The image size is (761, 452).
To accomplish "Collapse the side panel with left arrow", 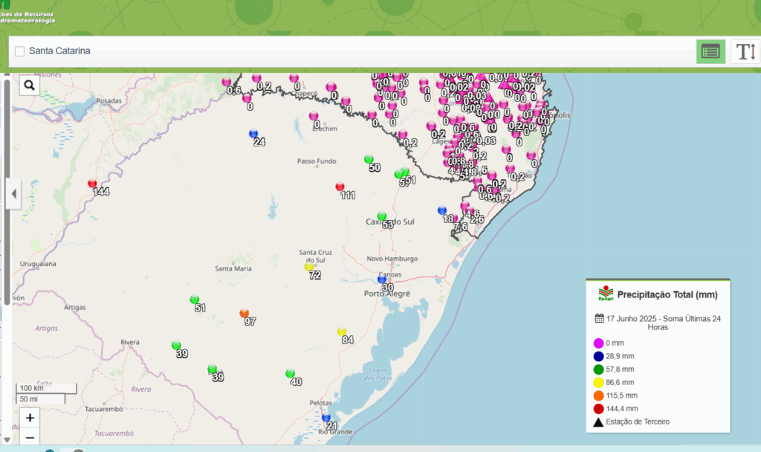I will 13,194.
